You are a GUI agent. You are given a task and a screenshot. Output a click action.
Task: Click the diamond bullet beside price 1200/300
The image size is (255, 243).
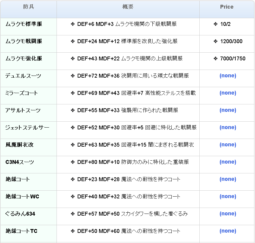(x=216, y=41)
